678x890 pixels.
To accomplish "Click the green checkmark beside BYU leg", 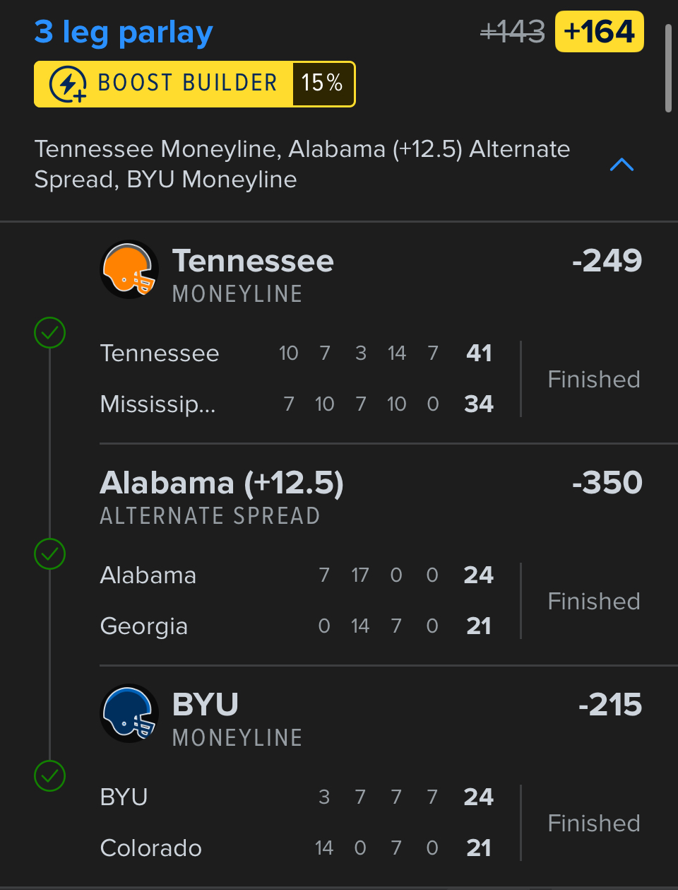I will point(50,775).
